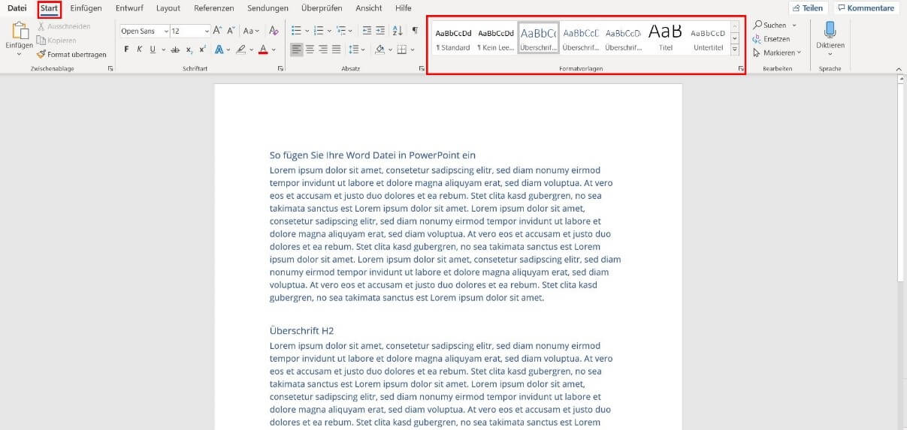Apply red font color A button
The height and width of the screenshot is (430, 907).
(x=263, y=50)
